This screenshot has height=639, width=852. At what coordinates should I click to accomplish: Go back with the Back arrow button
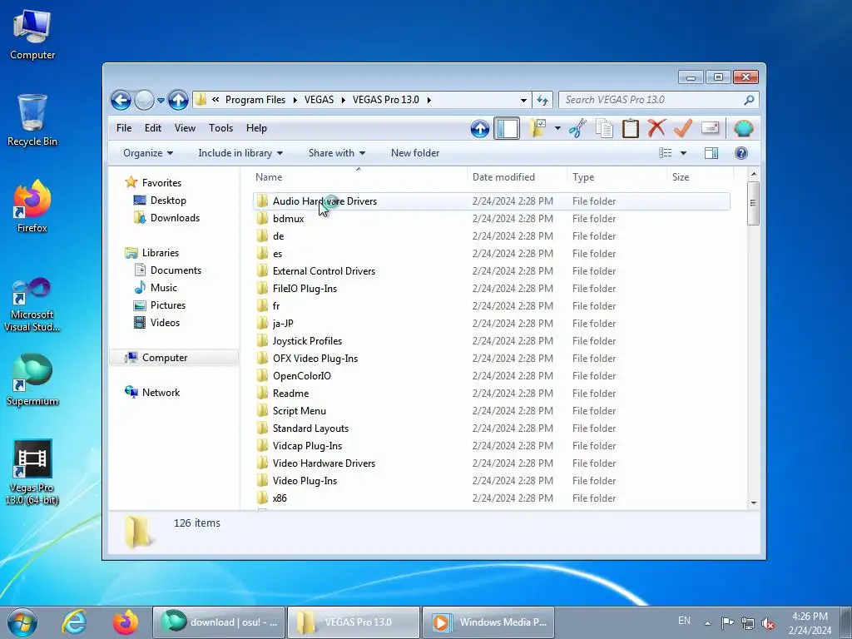pyautogui.click(x=121, y=100)
